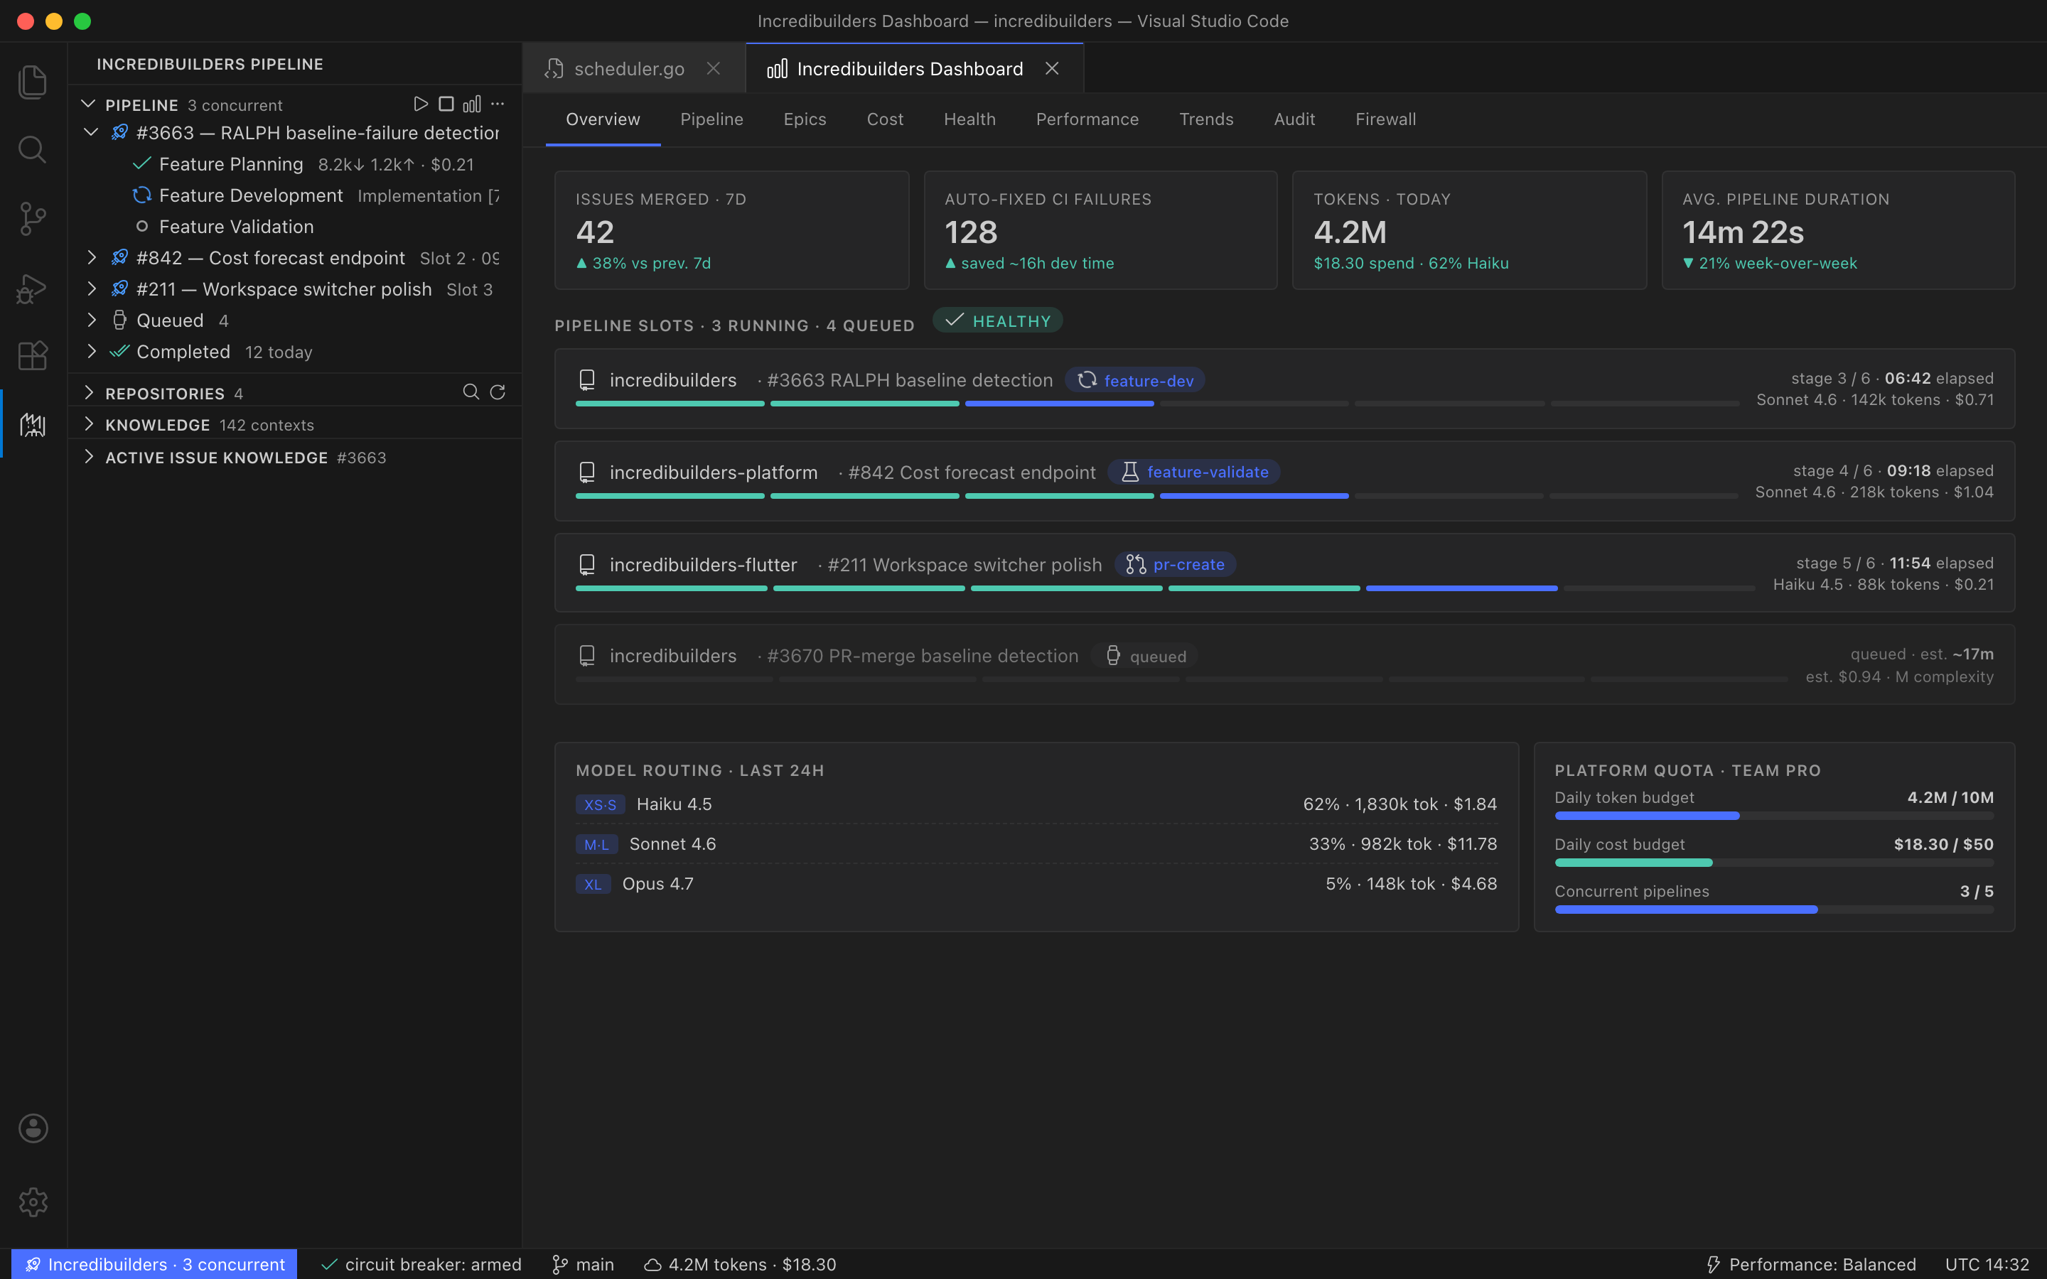The image size is (2047, 1279).
Task: Select Feature Validation tree row
Action: coord(294,227)
